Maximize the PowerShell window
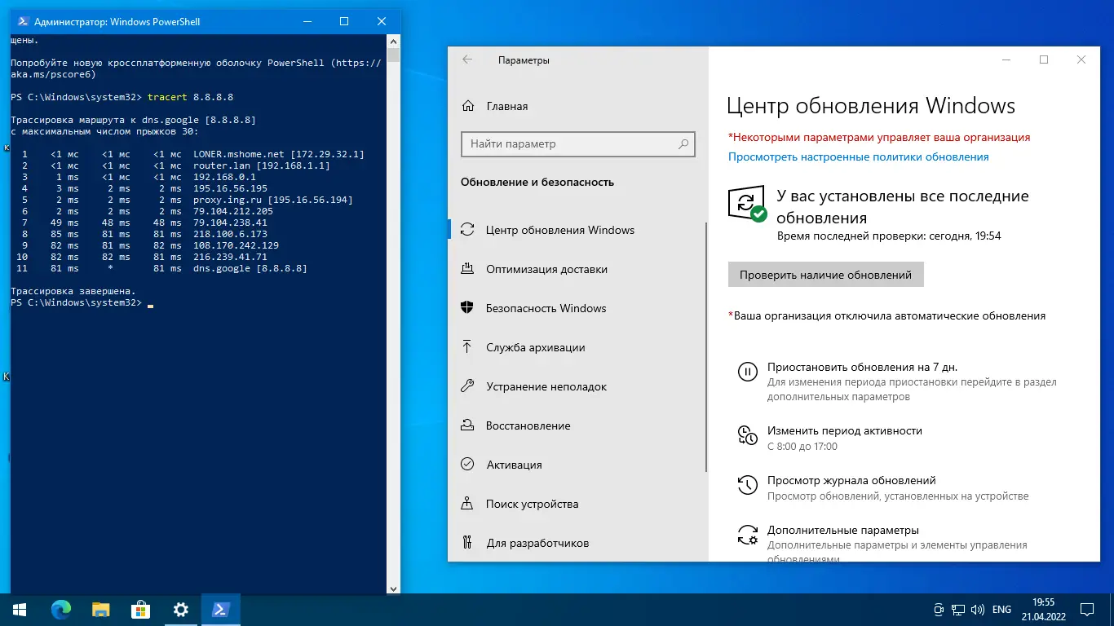Image resolution: width=1114 pixels, height=626 pixels. (344, 21)
